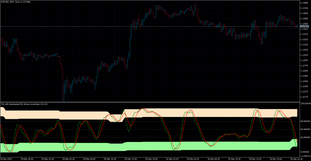
Task: Click the 1.12175 price scale label
Action: coord(304,97)
